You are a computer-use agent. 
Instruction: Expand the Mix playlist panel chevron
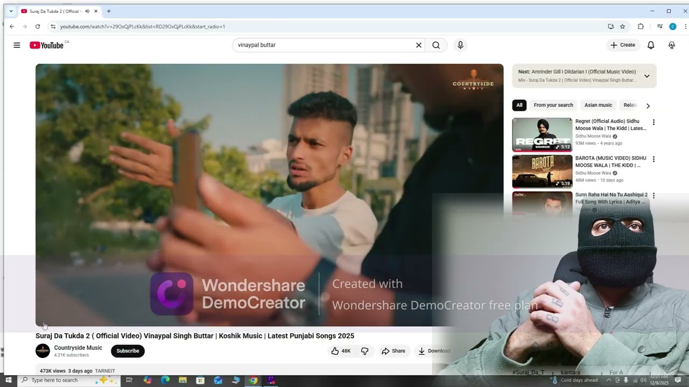coord(647,76)
